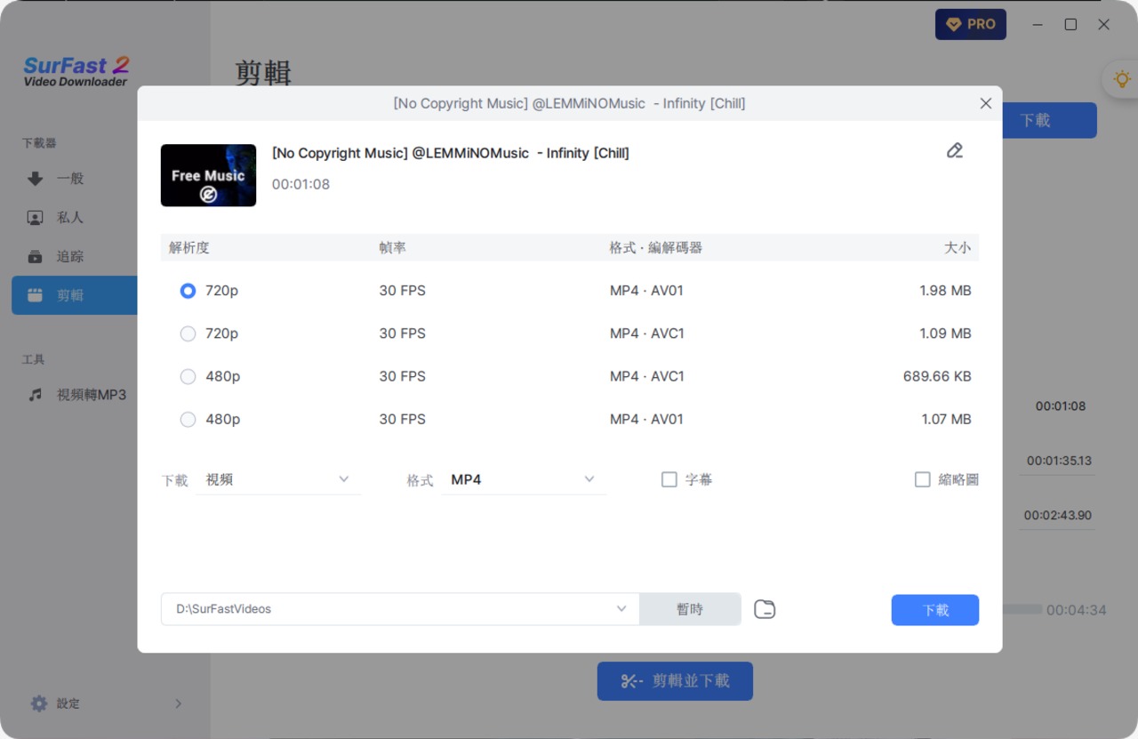Close the download options dialog
This screenshot has width=1138, height=739.
coord(985,103)
